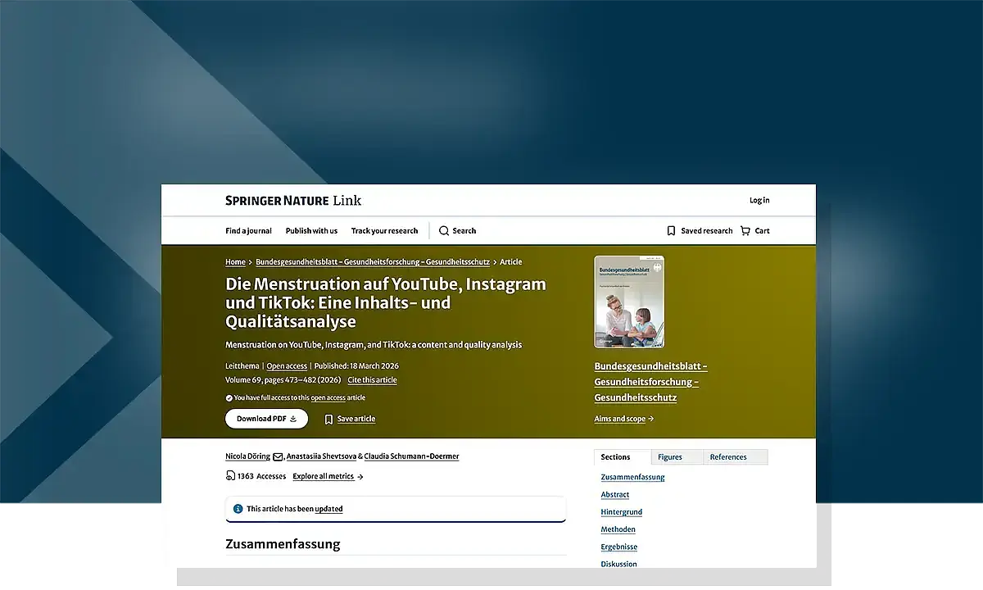Click the Search button in header
The height and width of the screenshot is (590, 983).
pyautogui.click(x=457, y=231)
